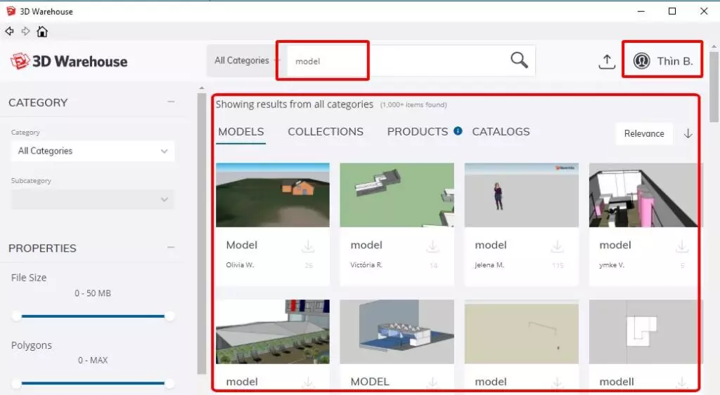Open author link Victória R.
The height and width of the screenshot is (395, 720).
tap(366, 265)
